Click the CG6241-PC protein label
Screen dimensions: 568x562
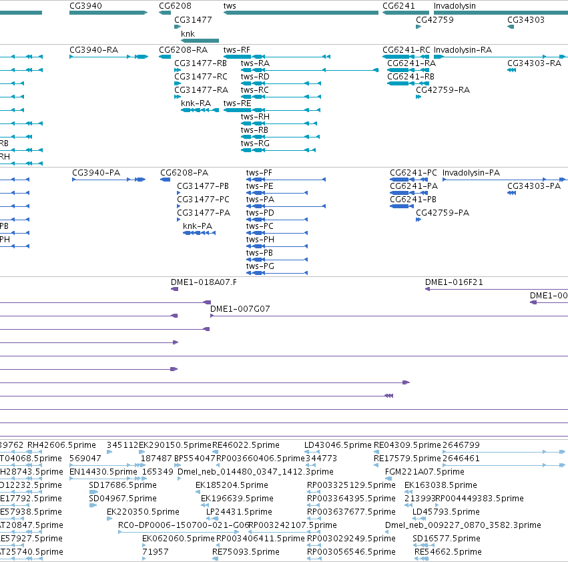click(413, 172)
